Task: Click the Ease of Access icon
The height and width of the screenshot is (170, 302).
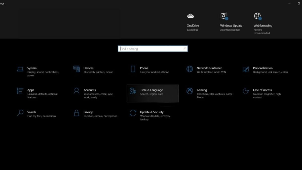Action: (246, 91)
